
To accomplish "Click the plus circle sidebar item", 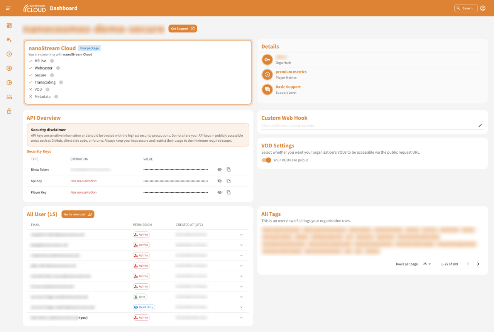I will pyautogui.click(x=9, y=54).
